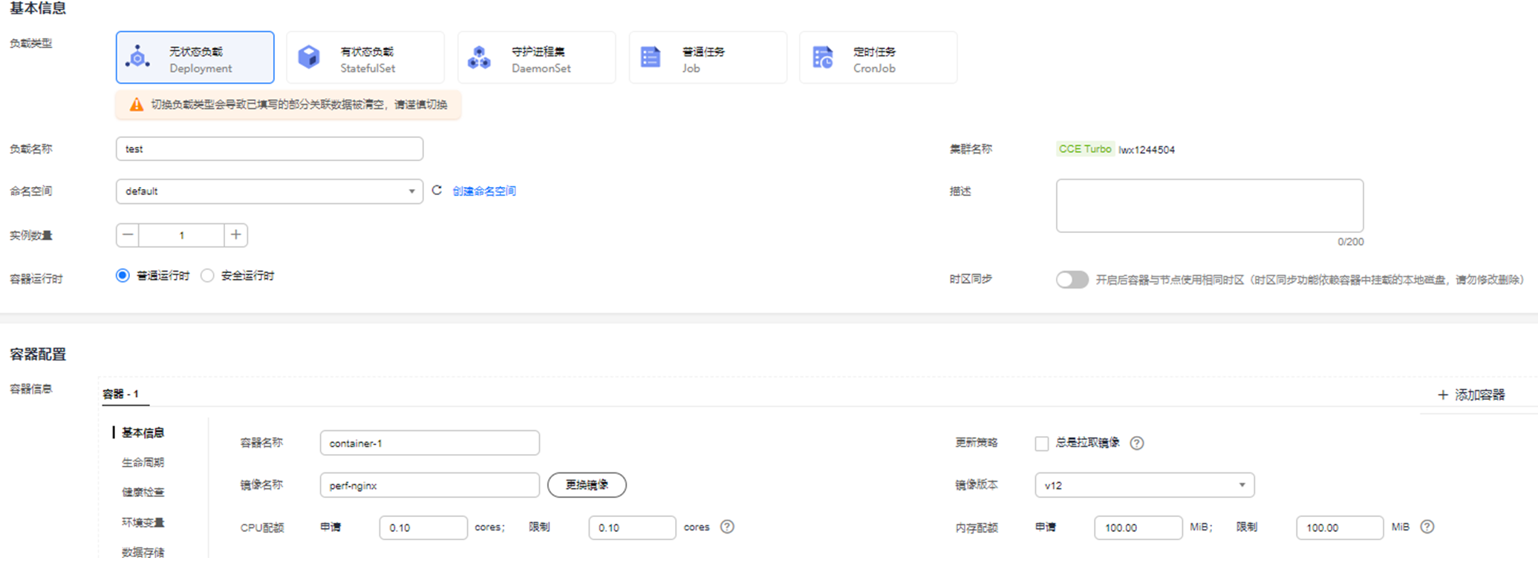Select the 安全运行时 radio button
This screenshot has height=569, width=1538.
click(207, 276)
